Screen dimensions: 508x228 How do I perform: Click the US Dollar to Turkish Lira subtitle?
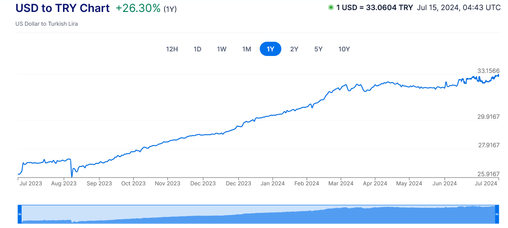[x=46, y=24]
